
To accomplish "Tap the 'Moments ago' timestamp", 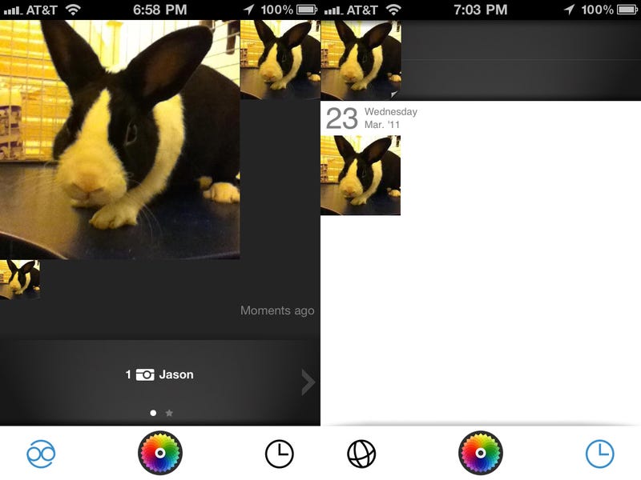I will click(x=277, y=310).
